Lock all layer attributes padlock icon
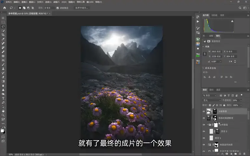The height and width of the screenshot is (156, 250). (224, 105)
